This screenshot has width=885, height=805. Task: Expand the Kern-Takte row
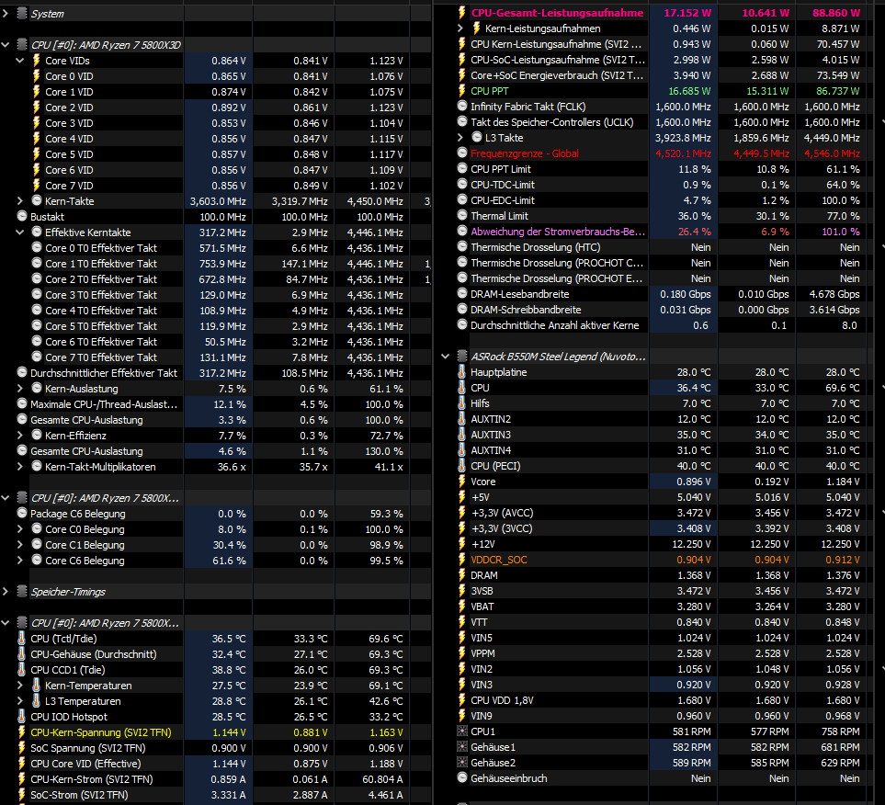coord(20,201)
